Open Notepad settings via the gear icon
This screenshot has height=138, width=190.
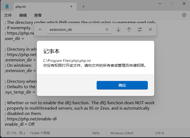[x=184, y=15]
